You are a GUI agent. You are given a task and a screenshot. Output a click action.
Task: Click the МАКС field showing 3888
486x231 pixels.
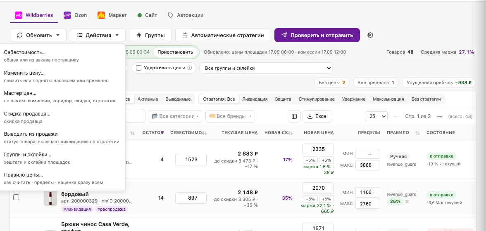click(x=368, y=165)
